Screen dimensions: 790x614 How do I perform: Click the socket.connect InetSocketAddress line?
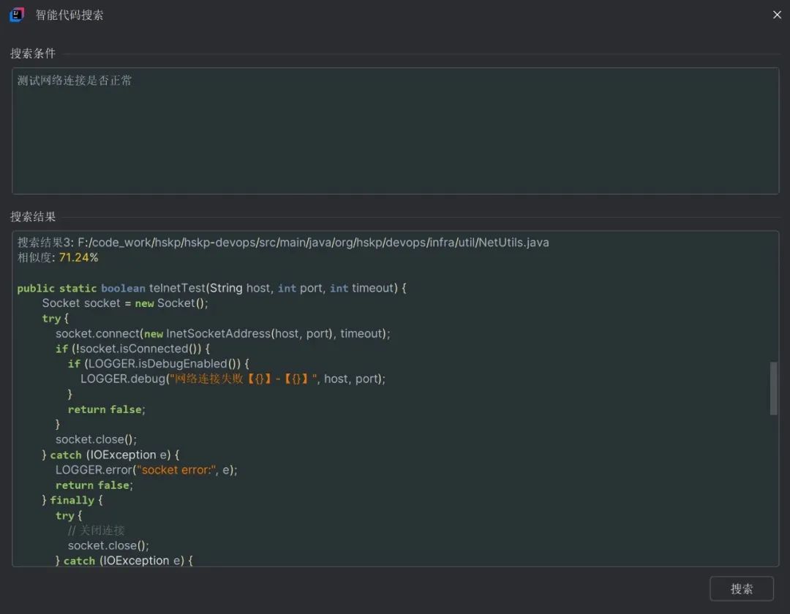[x=222, y=333]
